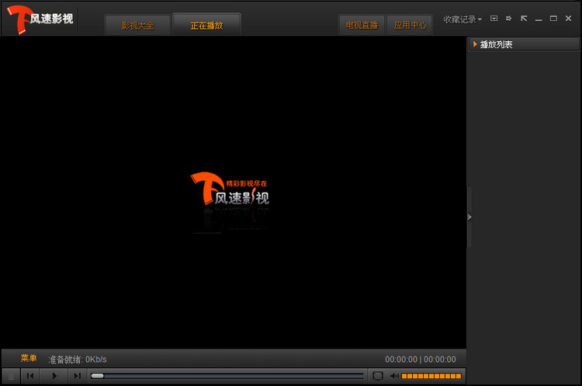The image size is (582, 386).
Task: Set volume on the orange volume bar
Action: (x=431, y=376)
